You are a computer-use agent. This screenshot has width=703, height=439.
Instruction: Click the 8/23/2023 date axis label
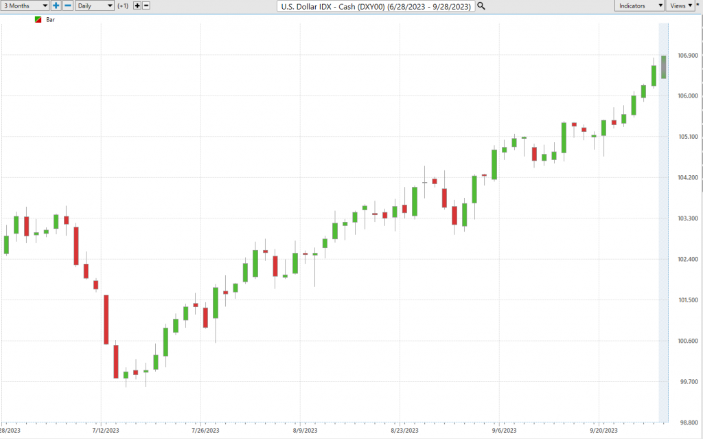pos(404,430)
